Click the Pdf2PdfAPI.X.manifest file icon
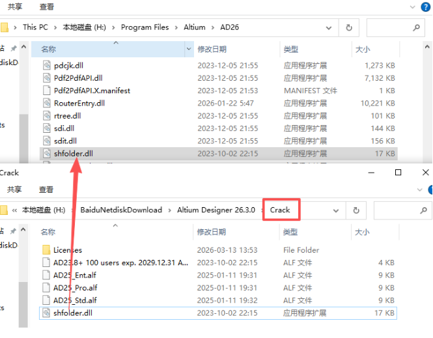Viewport: 433px width, 338px height. coord(46,91)
